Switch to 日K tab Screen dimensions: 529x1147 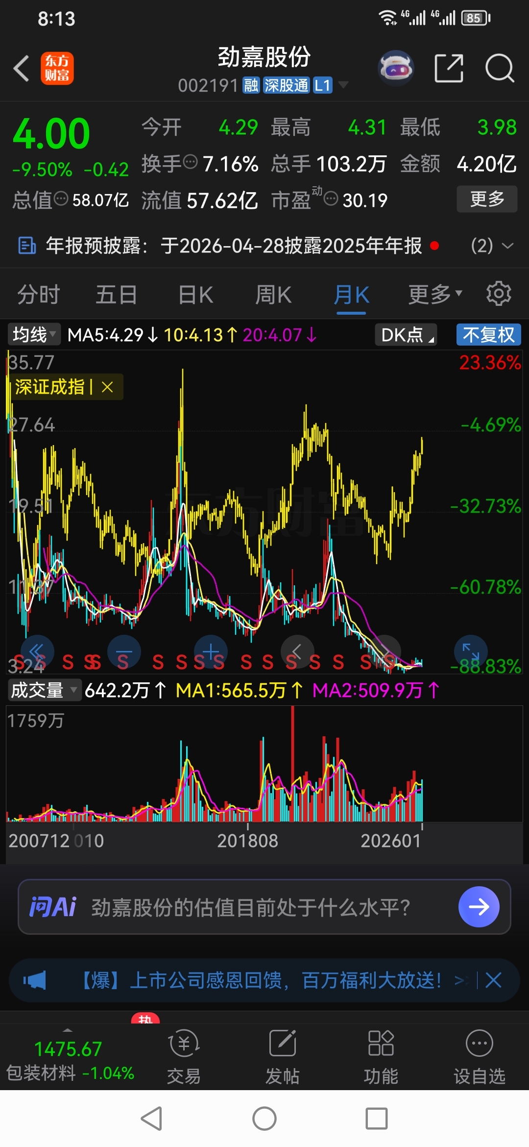(196, 295)
